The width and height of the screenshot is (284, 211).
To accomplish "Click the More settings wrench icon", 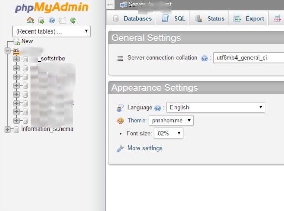I will pos(120,149).
